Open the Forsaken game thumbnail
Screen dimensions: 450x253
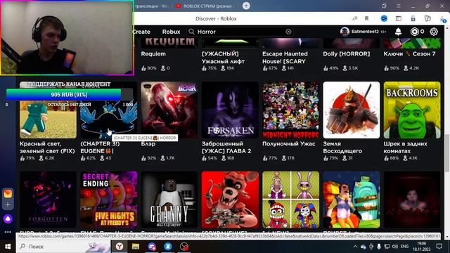(x=230, y=110)
